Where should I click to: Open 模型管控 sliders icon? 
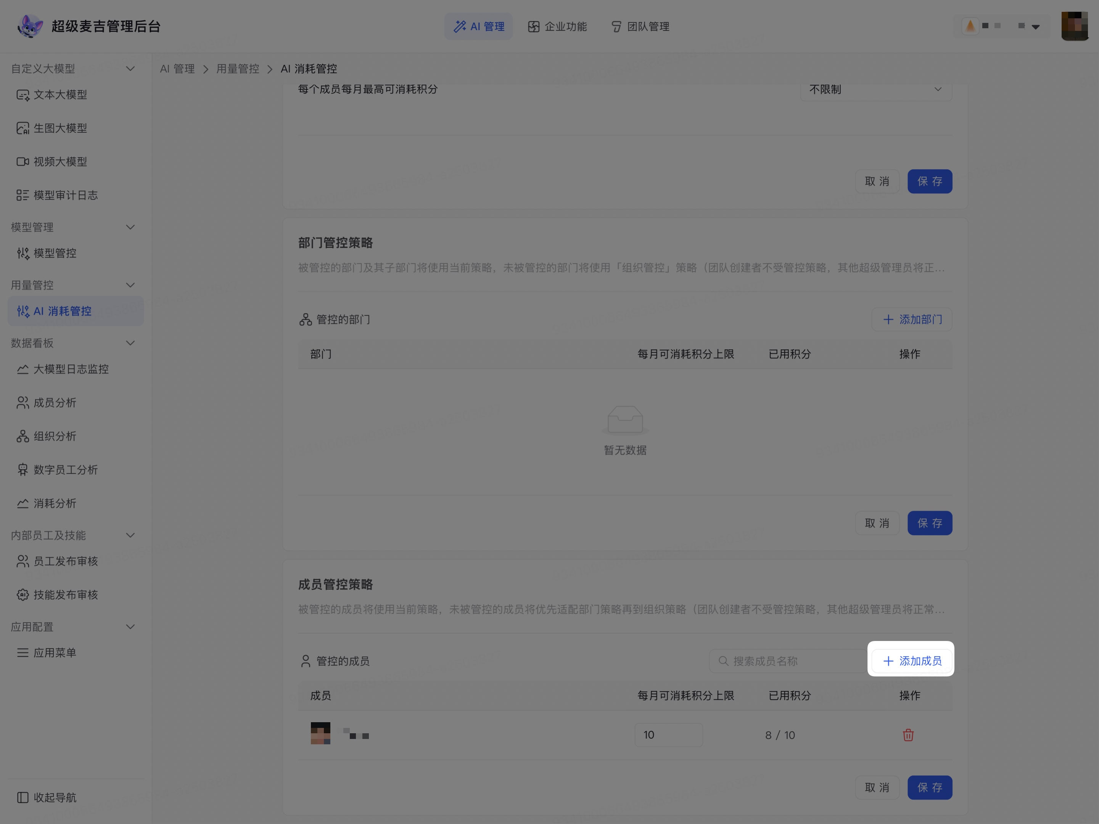click(x=23, y=253)
